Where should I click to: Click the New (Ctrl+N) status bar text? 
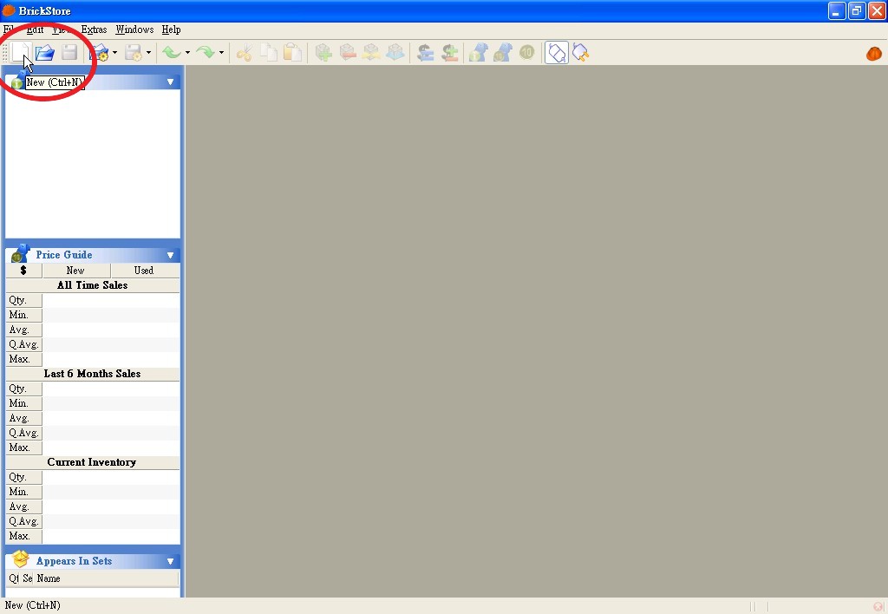pos(32,605)
